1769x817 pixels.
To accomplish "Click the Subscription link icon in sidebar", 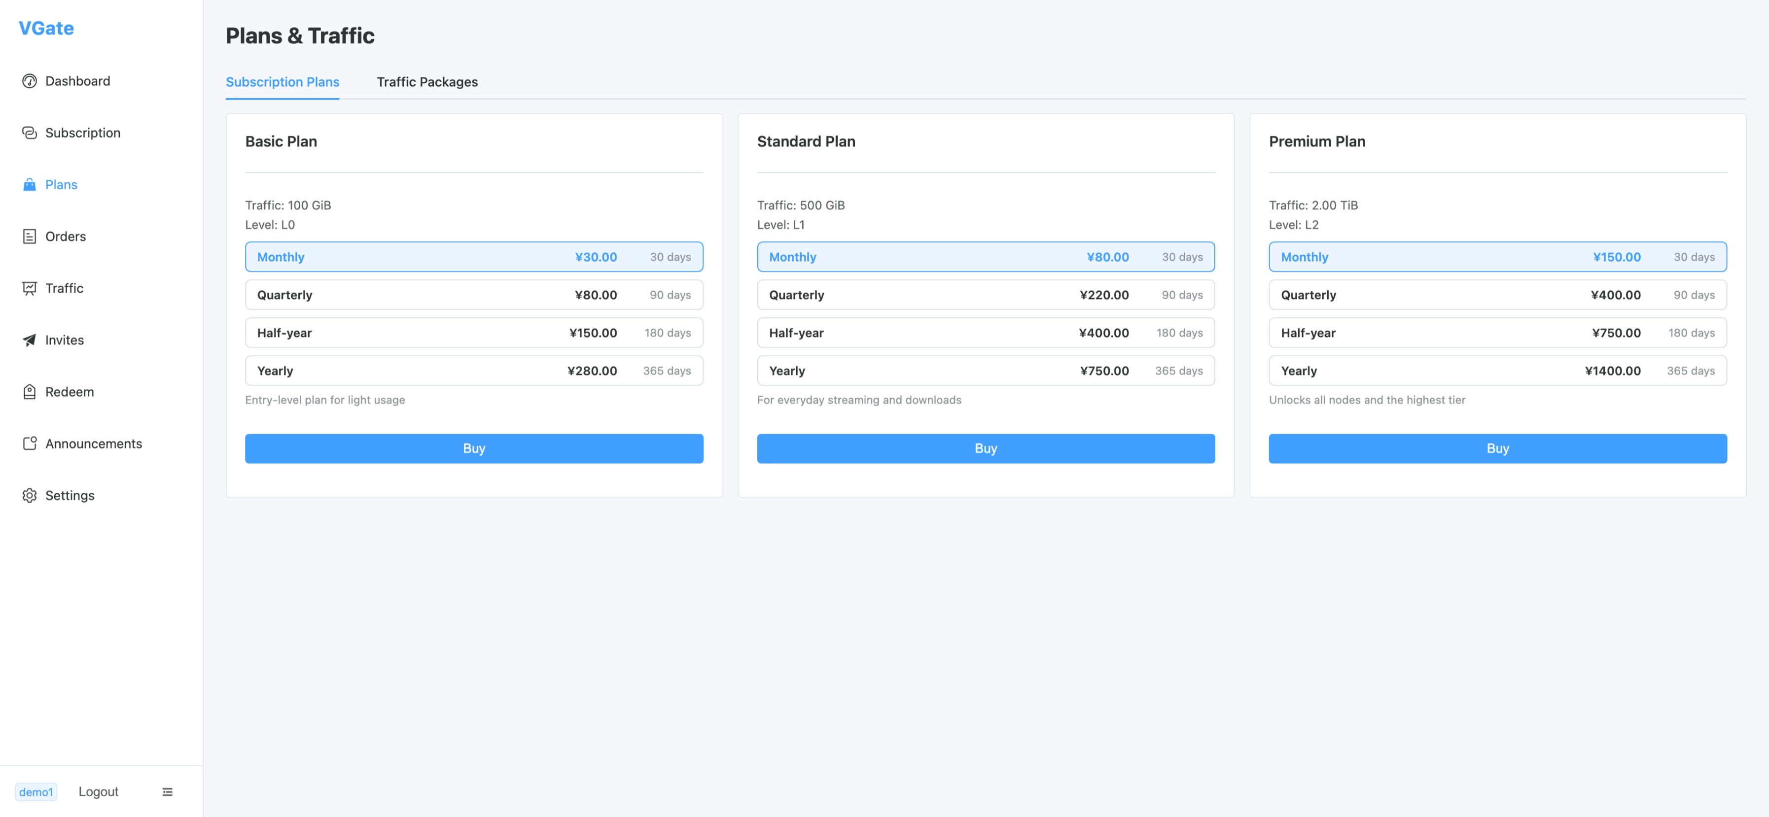I will pyautogui.click(x=29, y=133).
